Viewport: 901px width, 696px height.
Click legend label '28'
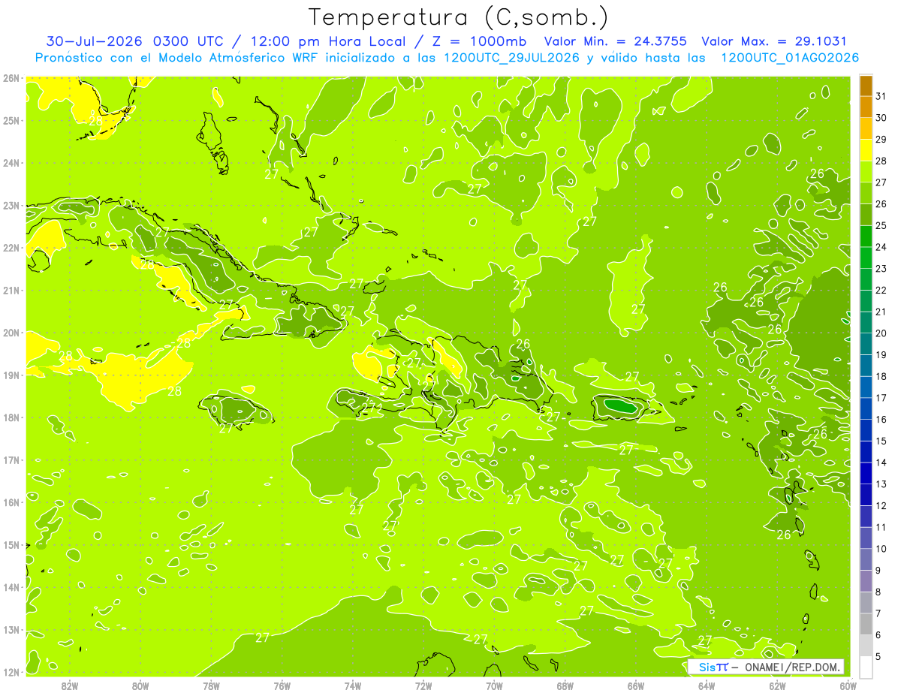[881, 161]
